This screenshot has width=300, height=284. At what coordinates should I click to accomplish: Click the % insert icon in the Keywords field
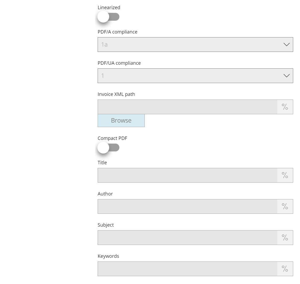(x=285, y=269)
